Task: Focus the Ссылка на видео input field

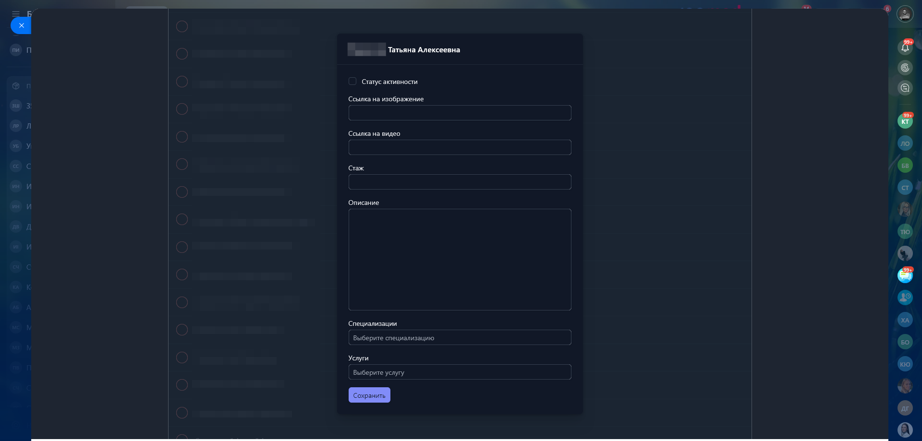Action: pyautogui.click(x=460, y=147)
